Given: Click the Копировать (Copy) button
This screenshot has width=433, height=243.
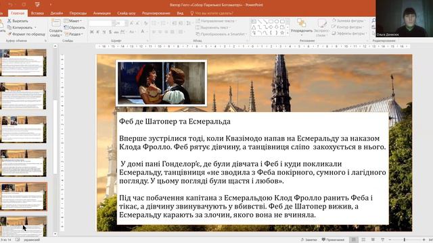Looking at the screenshot, I should click(20, 28).
